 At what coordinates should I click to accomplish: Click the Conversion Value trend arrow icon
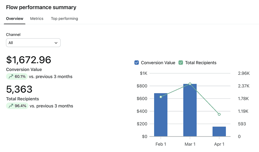(x=11, y=76)
